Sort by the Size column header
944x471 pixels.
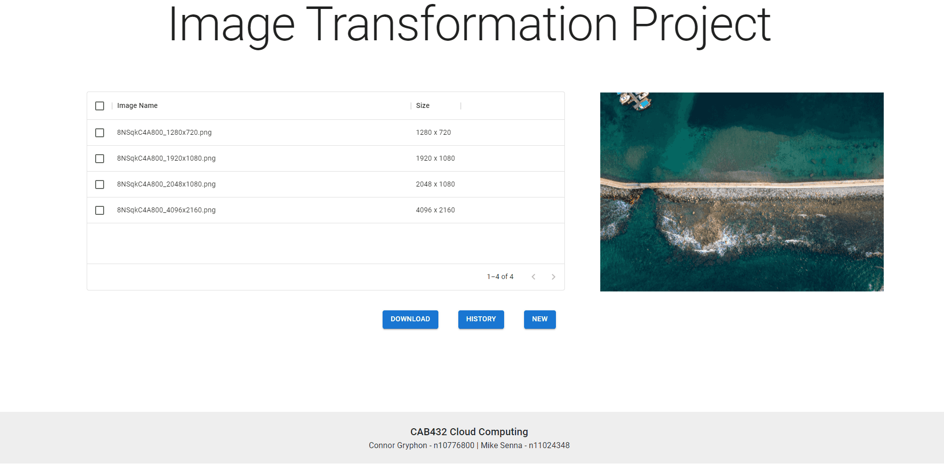[x=422, y=105]
